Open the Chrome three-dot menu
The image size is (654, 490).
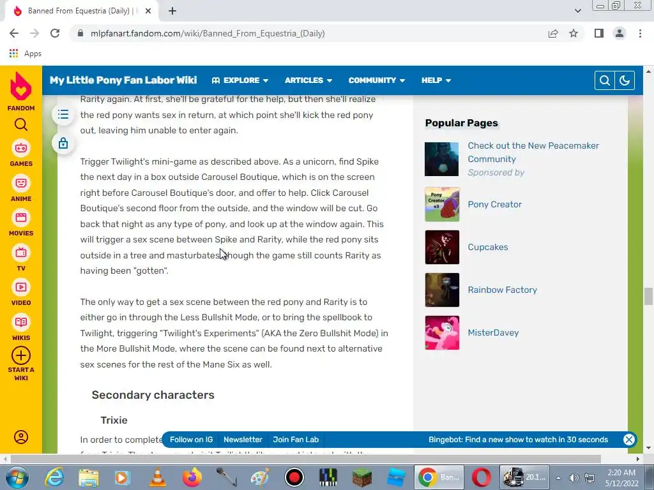(x=640, y=33)
